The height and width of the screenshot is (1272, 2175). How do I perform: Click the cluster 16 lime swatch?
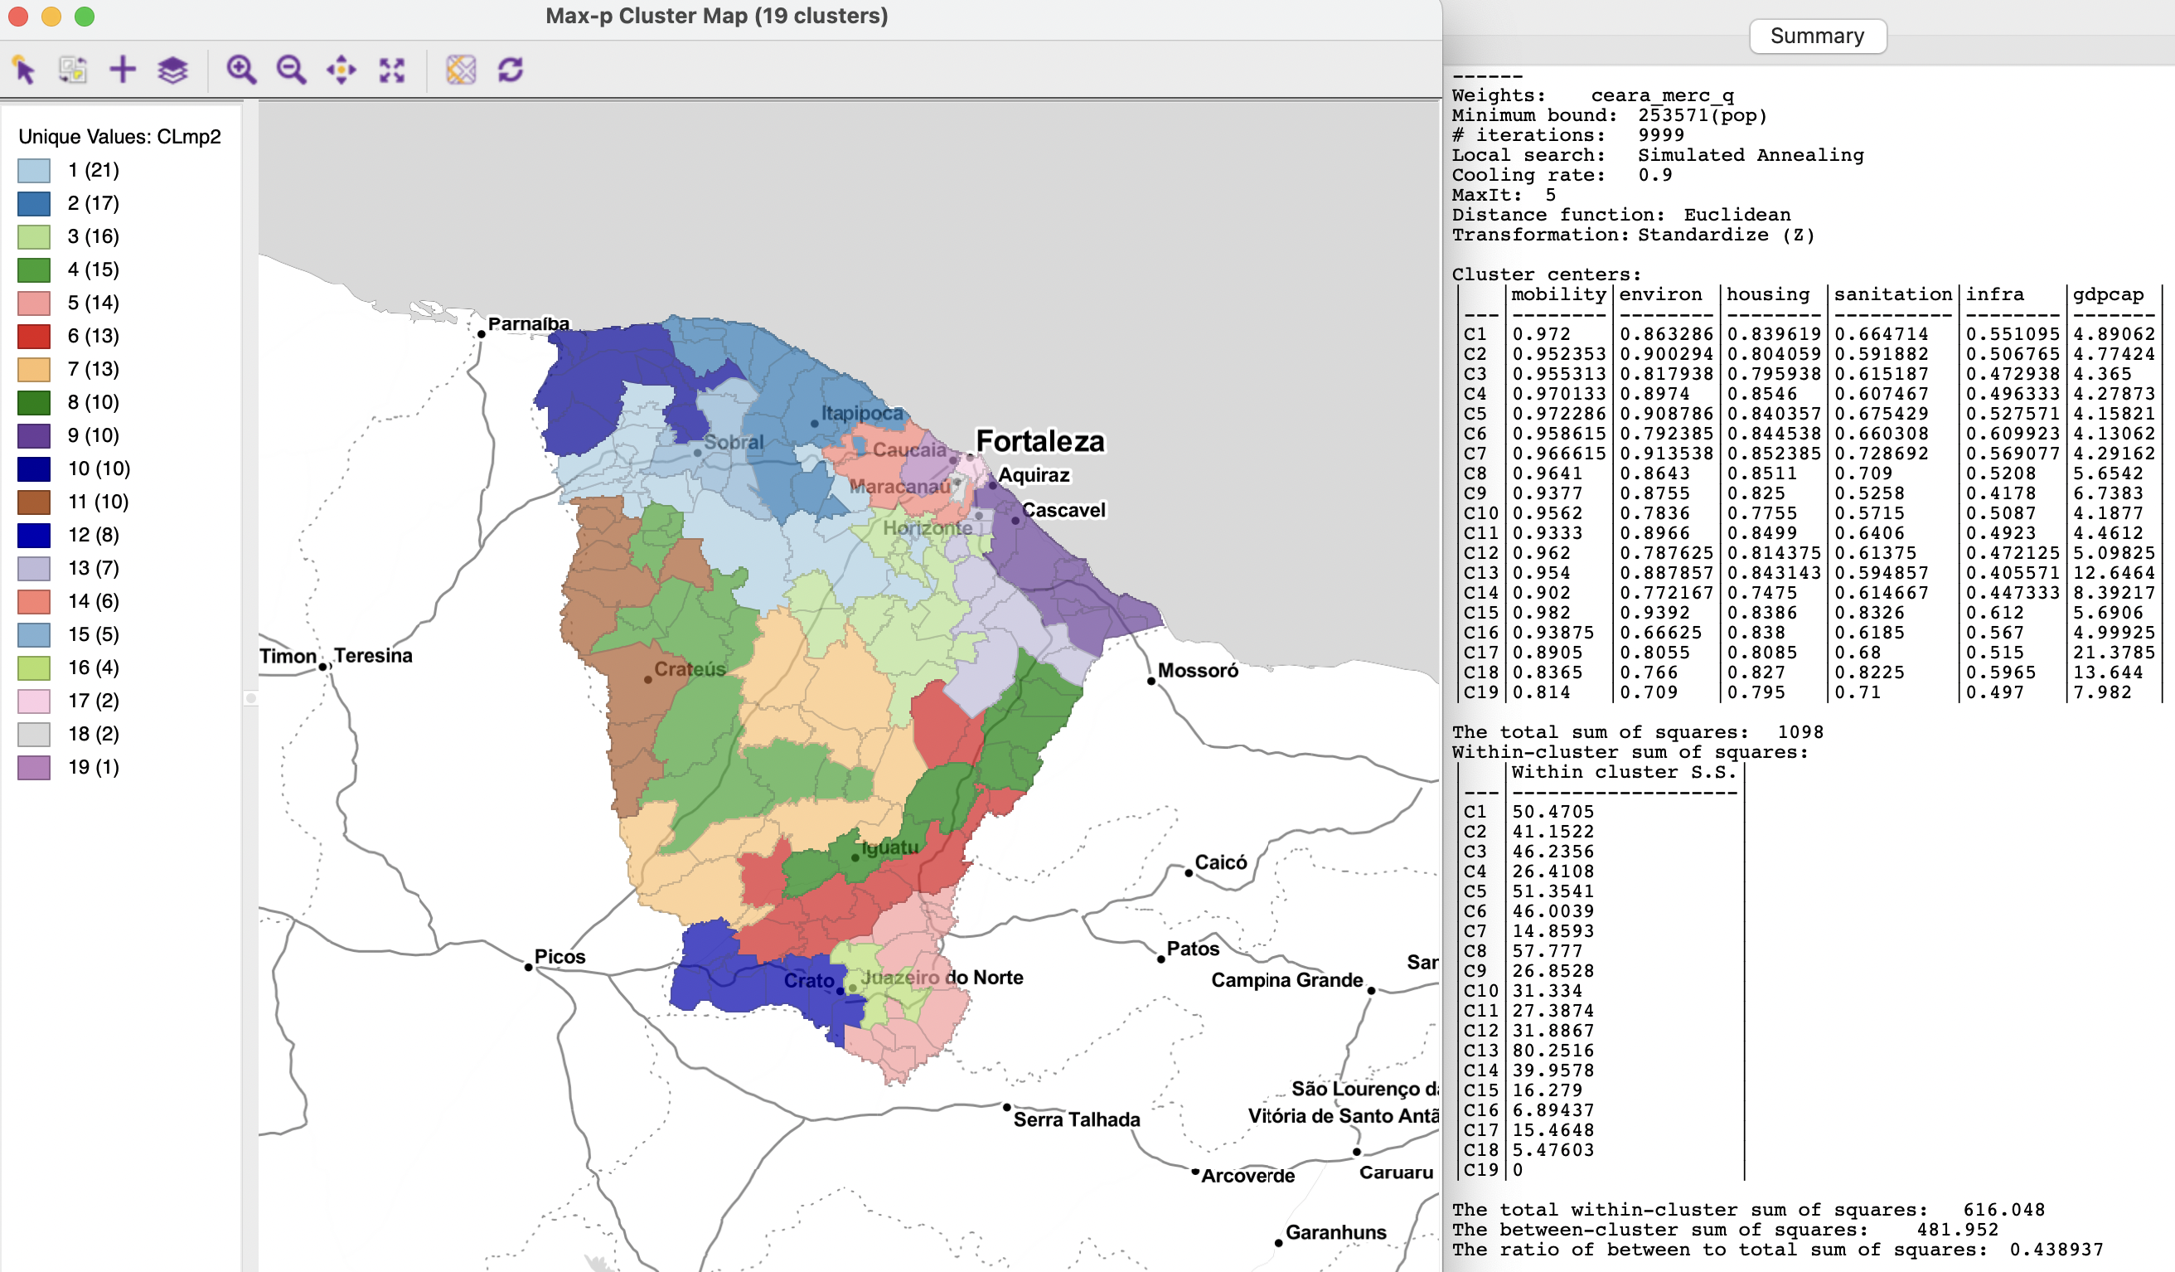click(x=34, y=668)
